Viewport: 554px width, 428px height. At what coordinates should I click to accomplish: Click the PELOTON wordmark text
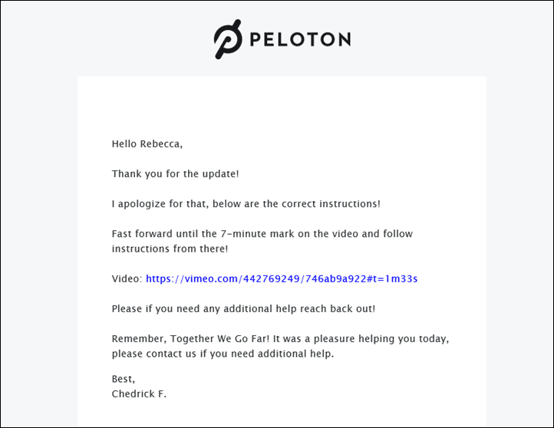tap(300, 39)
